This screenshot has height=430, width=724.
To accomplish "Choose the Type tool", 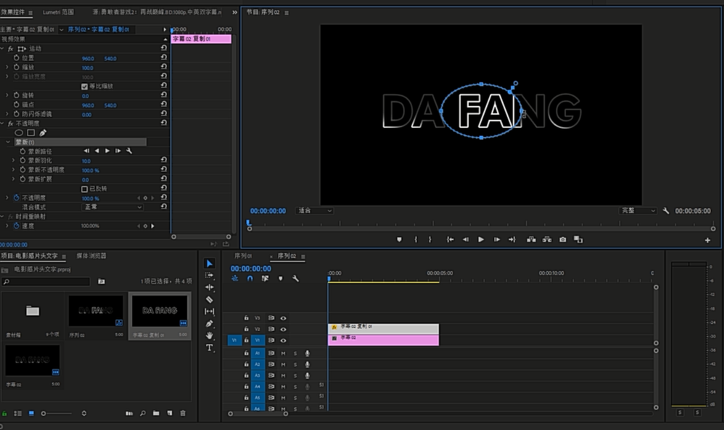I will tap(209, 348).
